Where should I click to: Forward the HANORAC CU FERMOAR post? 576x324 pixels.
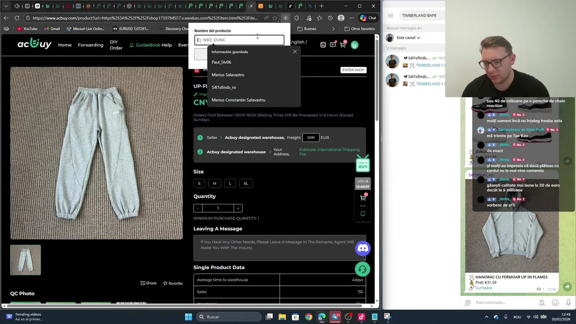click(x=567, y=287)
